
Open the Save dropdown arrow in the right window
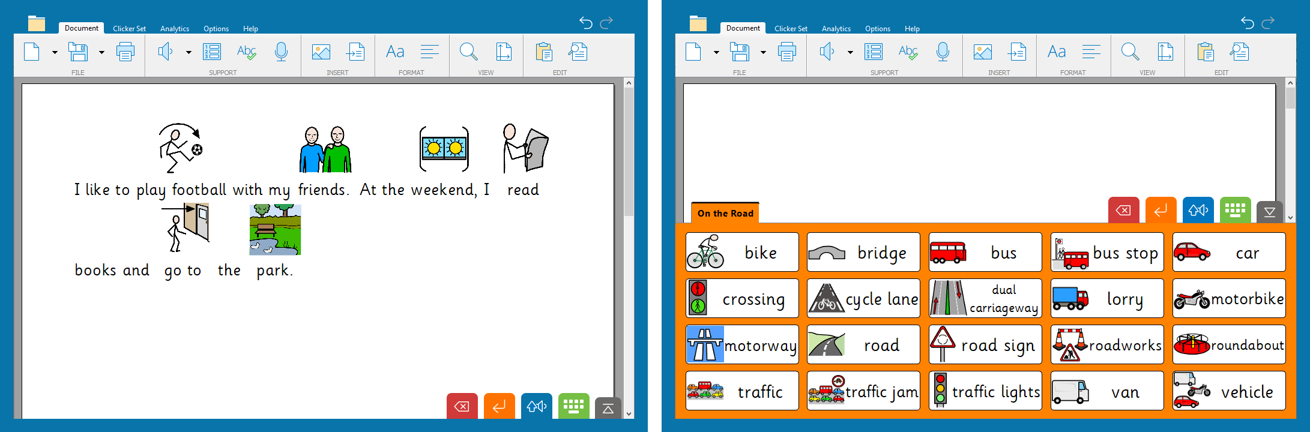point(763,53)
